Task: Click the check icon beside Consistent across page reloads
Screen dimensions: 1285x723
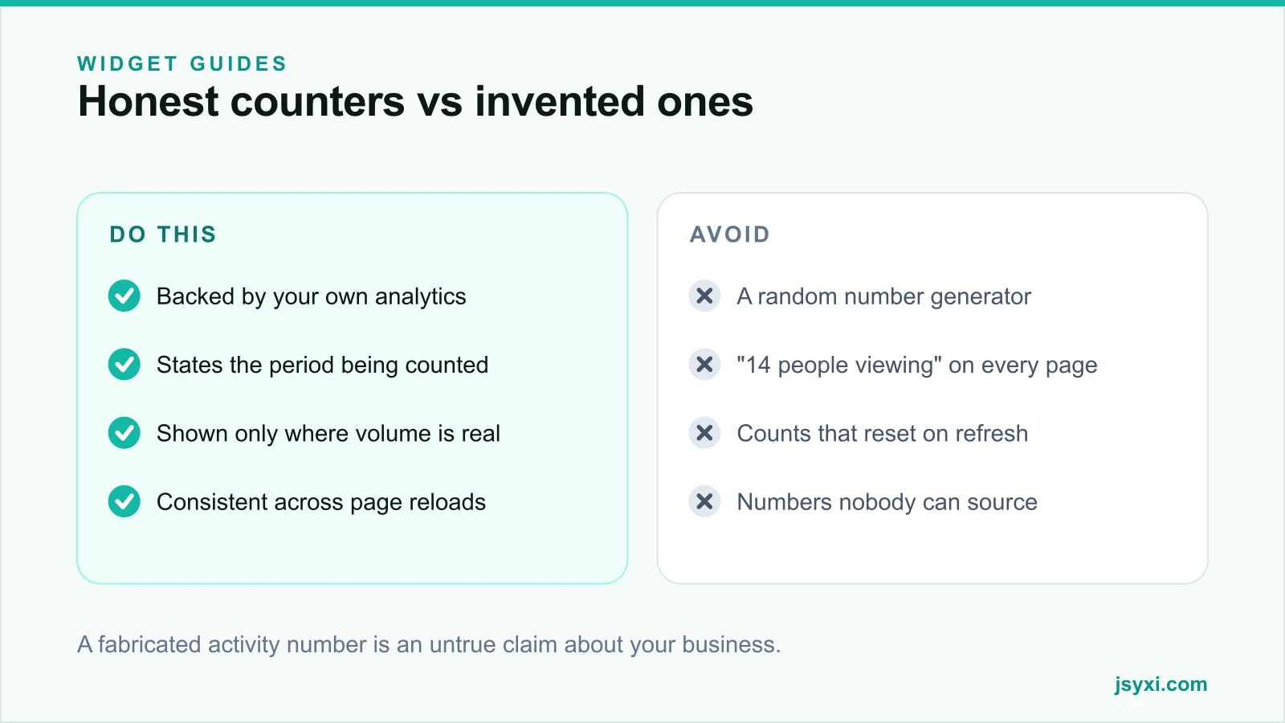Action: (124, 501)
